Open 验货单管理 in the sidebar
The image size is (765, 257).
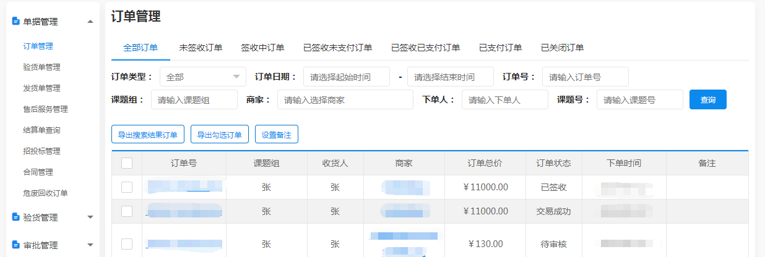[x=41, y=67]
